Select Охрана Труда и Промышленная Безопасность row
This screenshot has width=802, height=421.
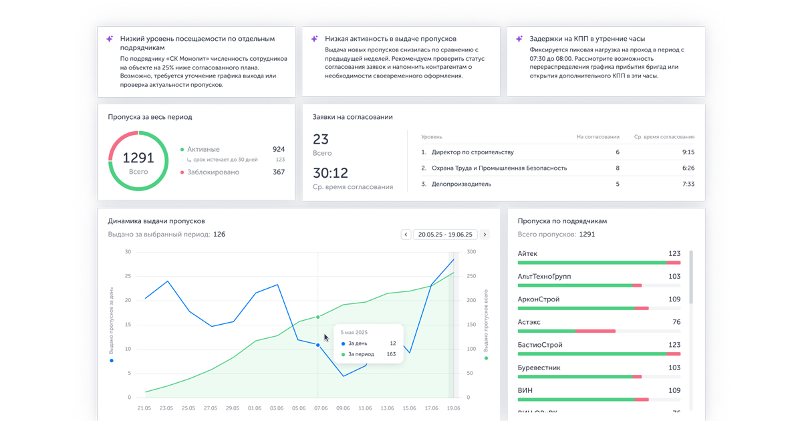pos(499,168)
